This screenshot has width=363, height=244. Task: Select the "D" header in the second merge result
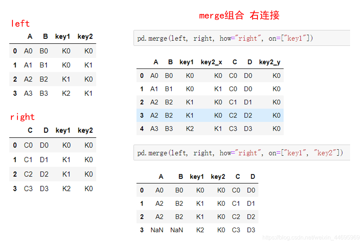coord(253,176)
